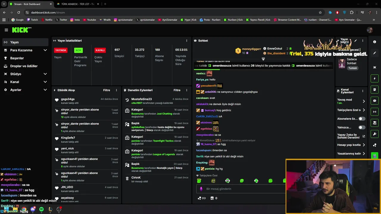Open the Twitch bookmark

pos(32,20)
